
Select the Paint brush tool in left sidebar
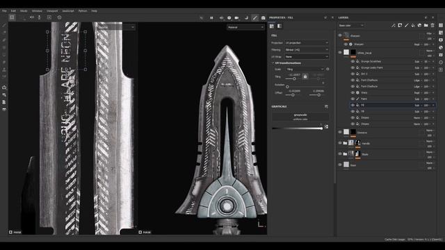pyautogui.click(x=4, y=25)
